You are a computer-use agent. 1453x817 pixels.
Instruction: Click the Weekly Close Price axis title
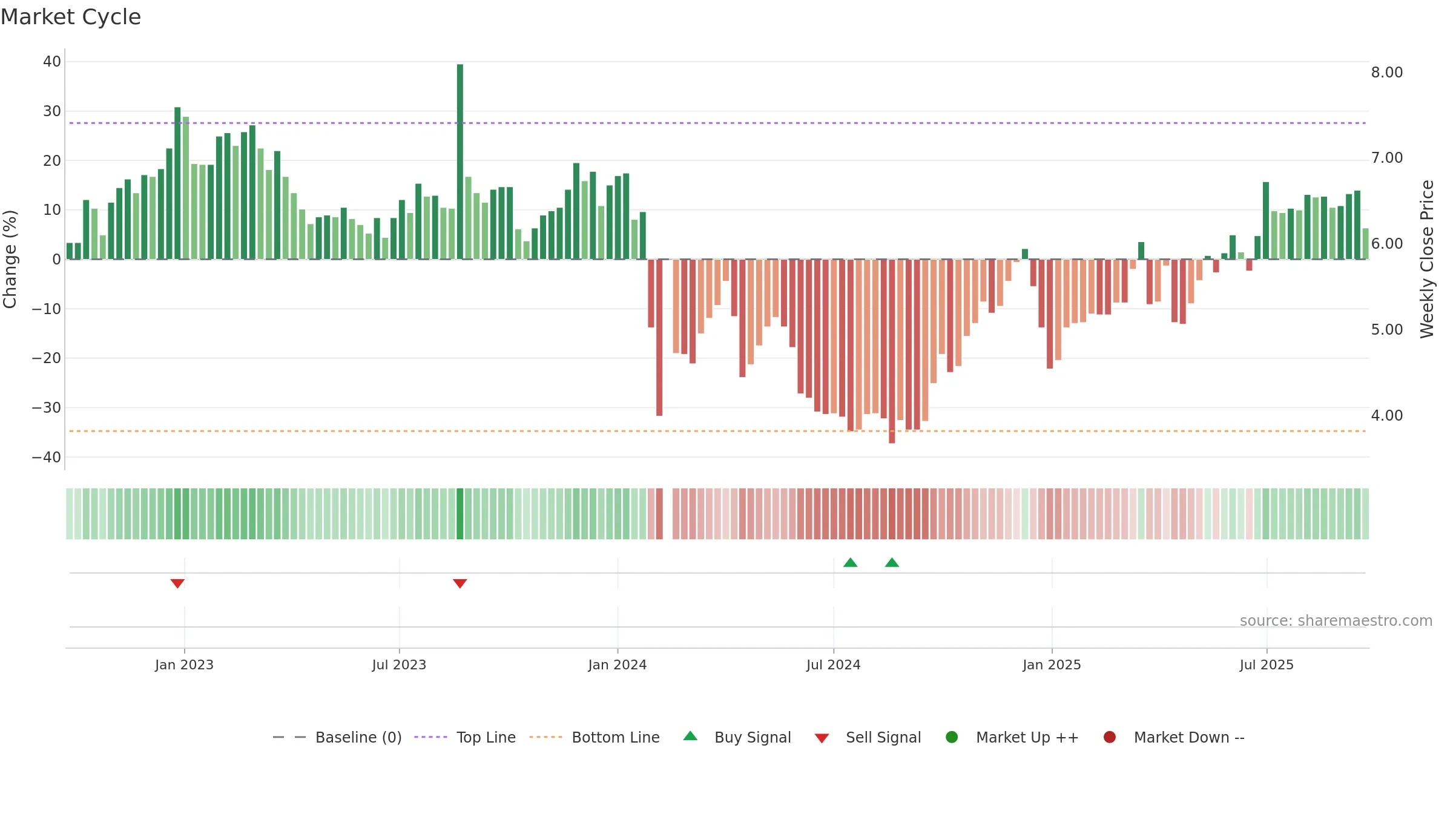(1427, 259)
